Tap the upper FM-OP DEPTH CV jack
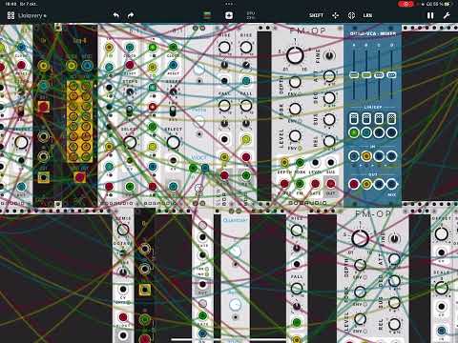 point(284,163)
